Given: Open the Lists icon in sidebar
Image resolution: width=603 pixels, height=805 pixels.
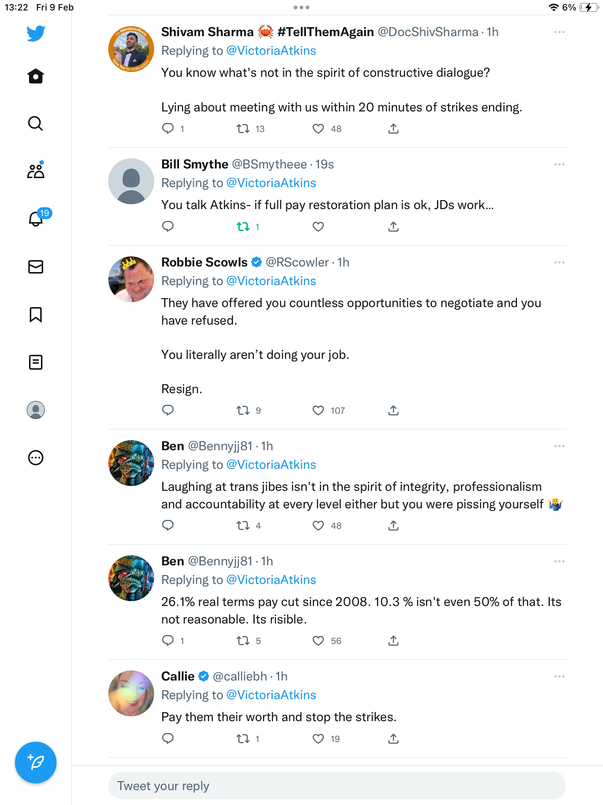Looking at the screenshot, I should [36, 362].
